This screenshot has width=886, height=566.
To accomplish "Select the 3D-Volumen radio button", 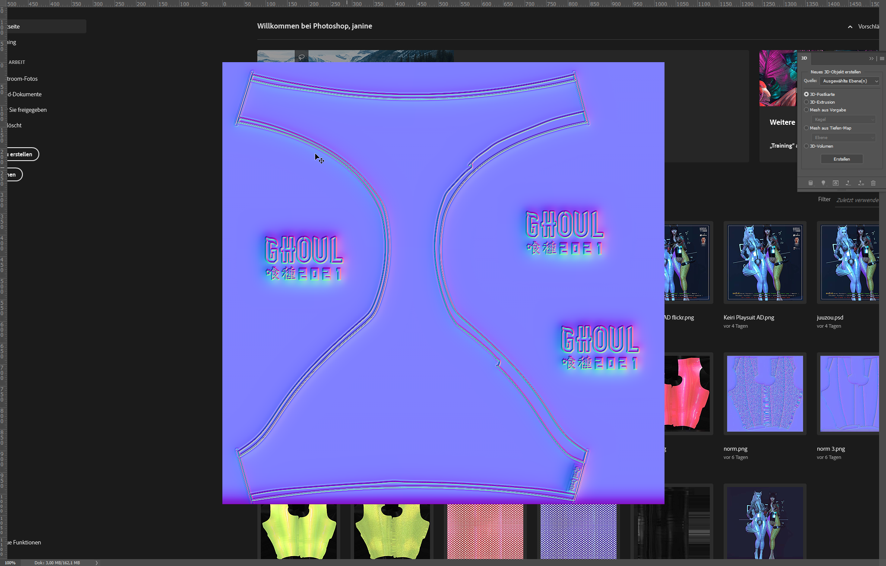I will tap(806, 146).
